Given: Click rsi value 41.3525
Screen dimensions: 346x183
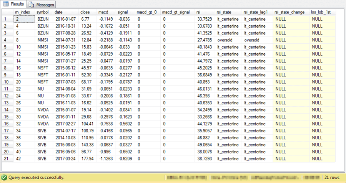Looking at the screenshot, I should [204, 33].
